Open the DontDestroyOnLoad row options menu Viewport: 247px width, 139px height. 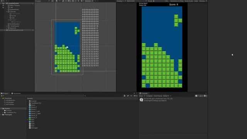33,30
